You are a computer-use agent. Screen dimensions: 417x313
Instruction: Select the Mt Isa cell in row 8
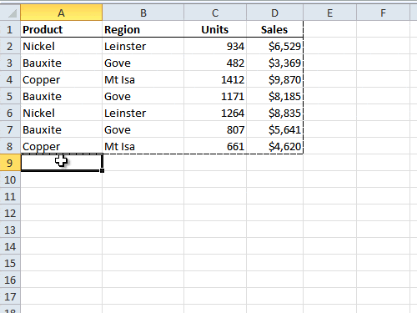pyautogui.click(x=143, y=146)
